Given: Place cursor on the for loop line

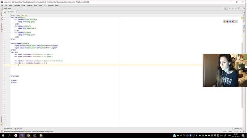Looking at the screenshot, I should pos(30,63).
